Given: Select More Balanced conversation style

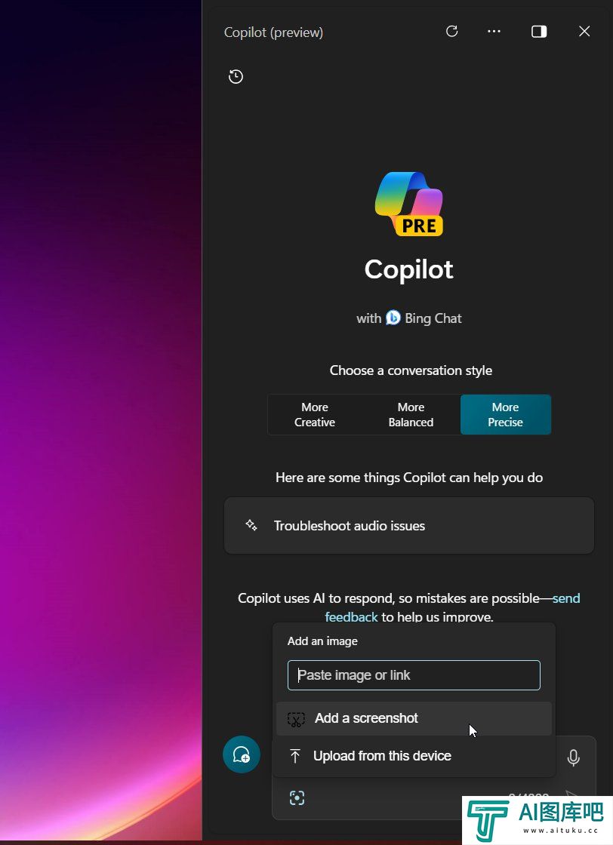Looking at the screenshot, I should (x=411, y=414).
